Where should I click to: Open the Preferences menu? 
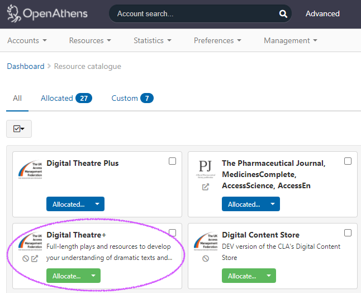coord(217,41)
